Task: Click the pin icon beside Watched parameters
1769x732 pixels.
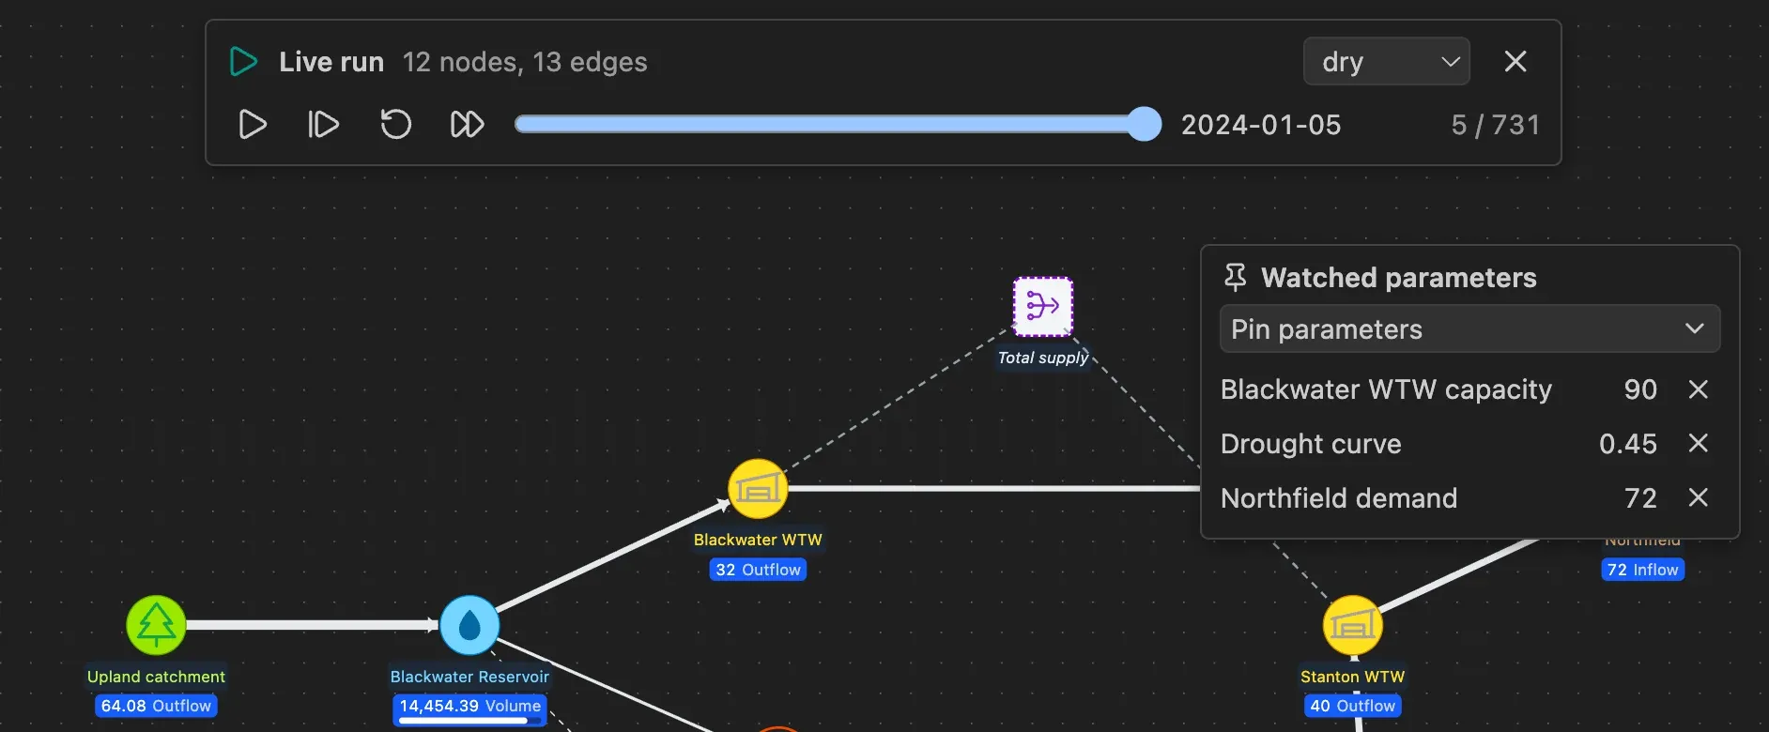Action: click(1236, 278)
